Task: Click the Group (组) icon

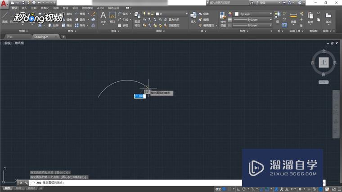Action: 279,17
